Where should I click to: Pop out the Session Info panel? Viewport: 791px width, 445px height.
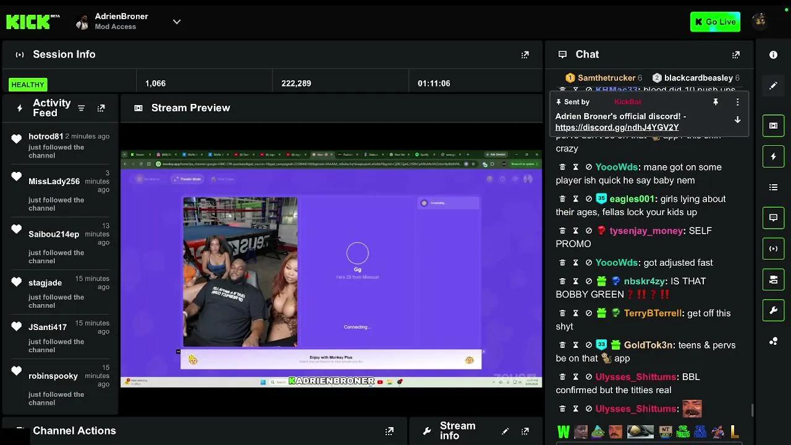(x=525, y=54)
